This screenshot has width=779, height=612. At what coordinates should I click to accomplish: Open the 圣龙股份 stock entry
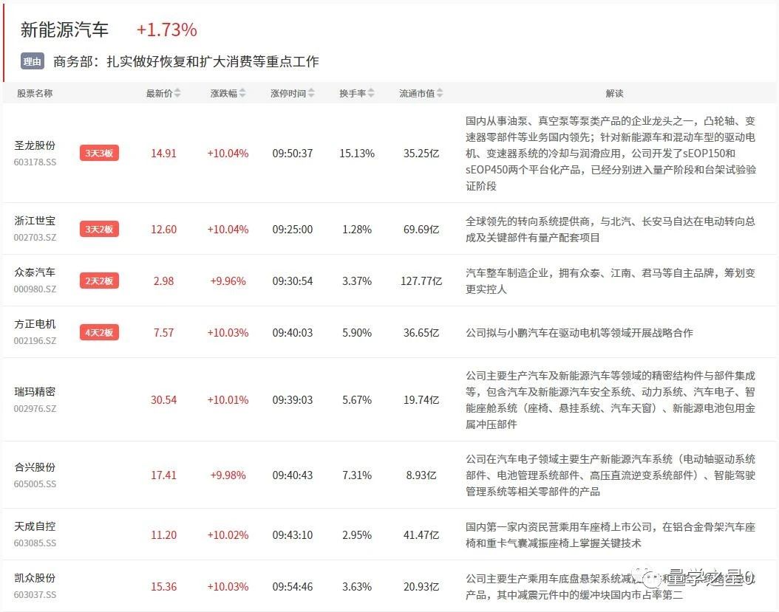[x=34, y=145]
